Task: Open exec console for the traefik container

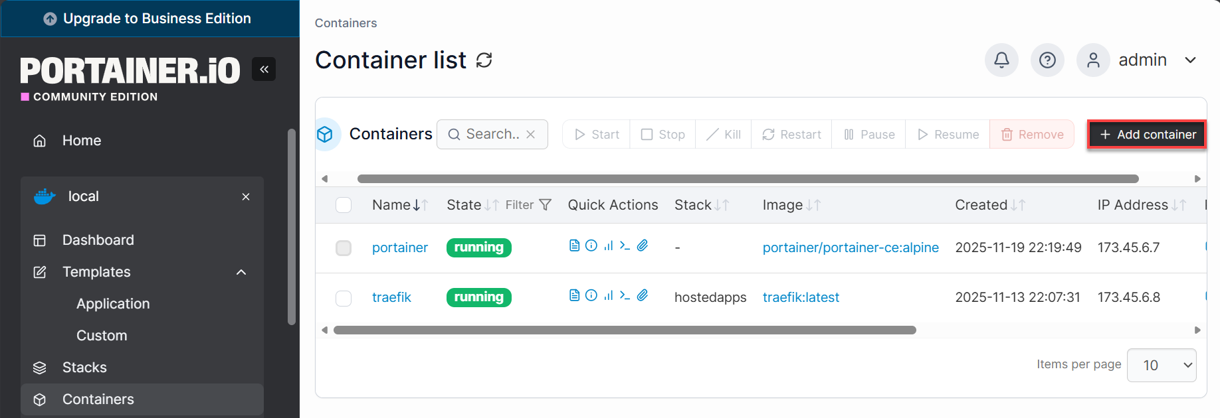Action: (625, 295)
